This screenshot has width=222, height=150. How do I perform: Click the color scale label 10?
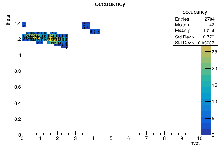[214, 102]
